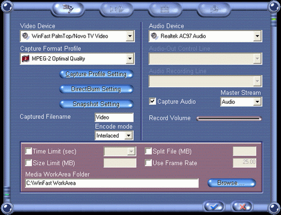The image size is (281, 215).
Task: Open Capture Profile Setting
Action: (96, 74)
